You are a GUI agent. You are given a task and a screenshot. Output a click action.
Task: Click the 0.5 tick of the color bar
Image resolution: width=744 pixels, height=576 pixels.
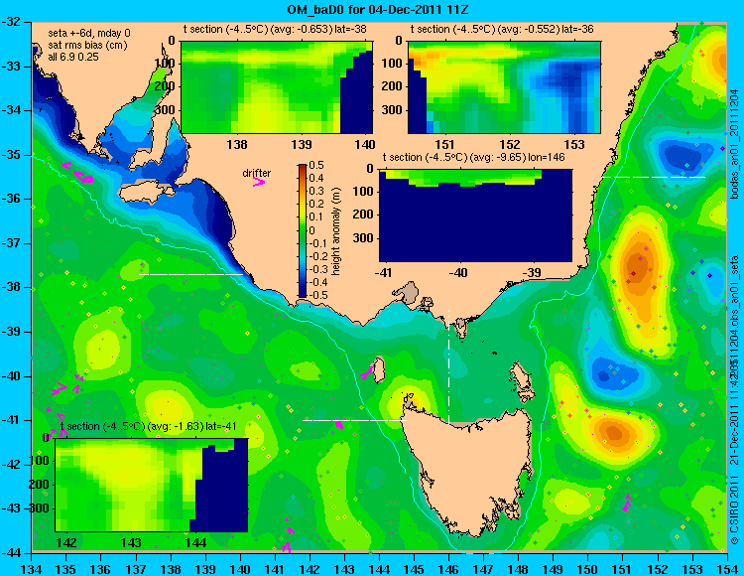pyautogui.click(x=316, y=165)
